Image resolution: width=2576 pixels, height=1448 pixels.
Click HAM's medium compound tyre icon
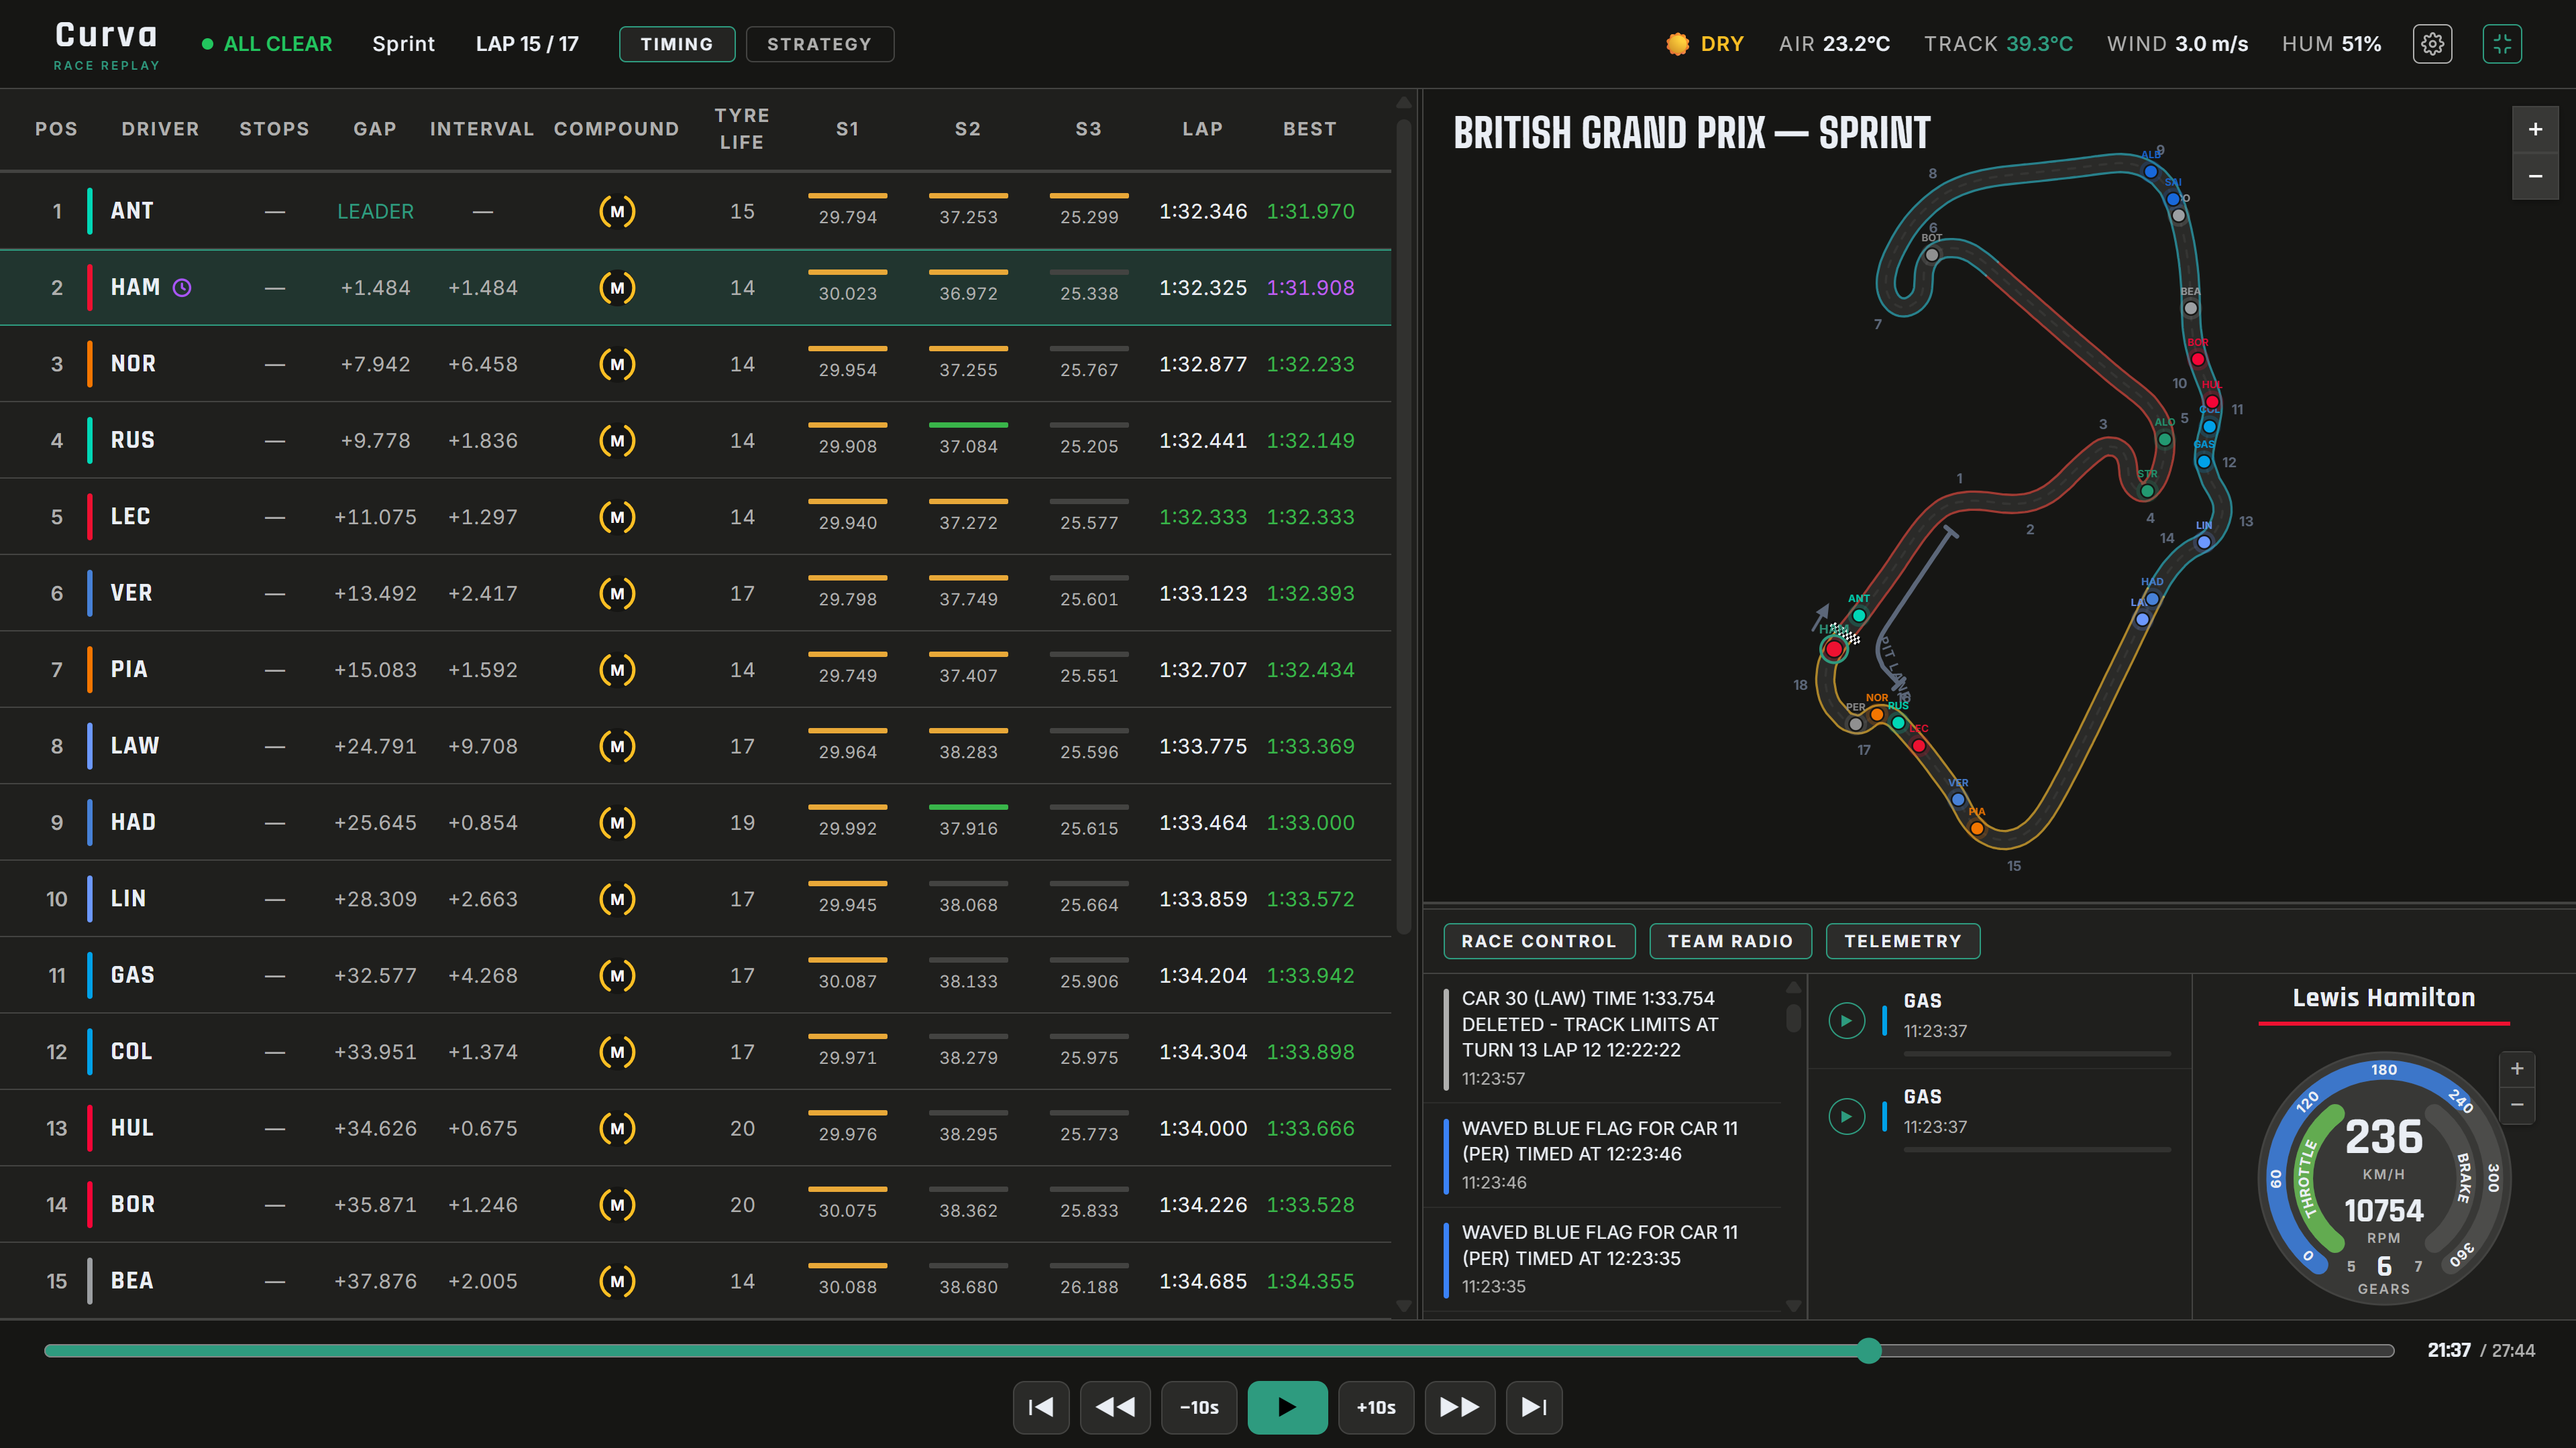(x=617, y=288)
